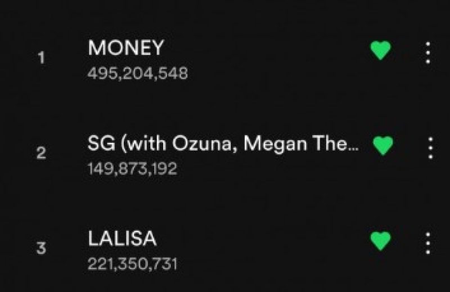Tap the green heart beside MONEY
This screenshot has height=292, width=450.
point(381,50)
